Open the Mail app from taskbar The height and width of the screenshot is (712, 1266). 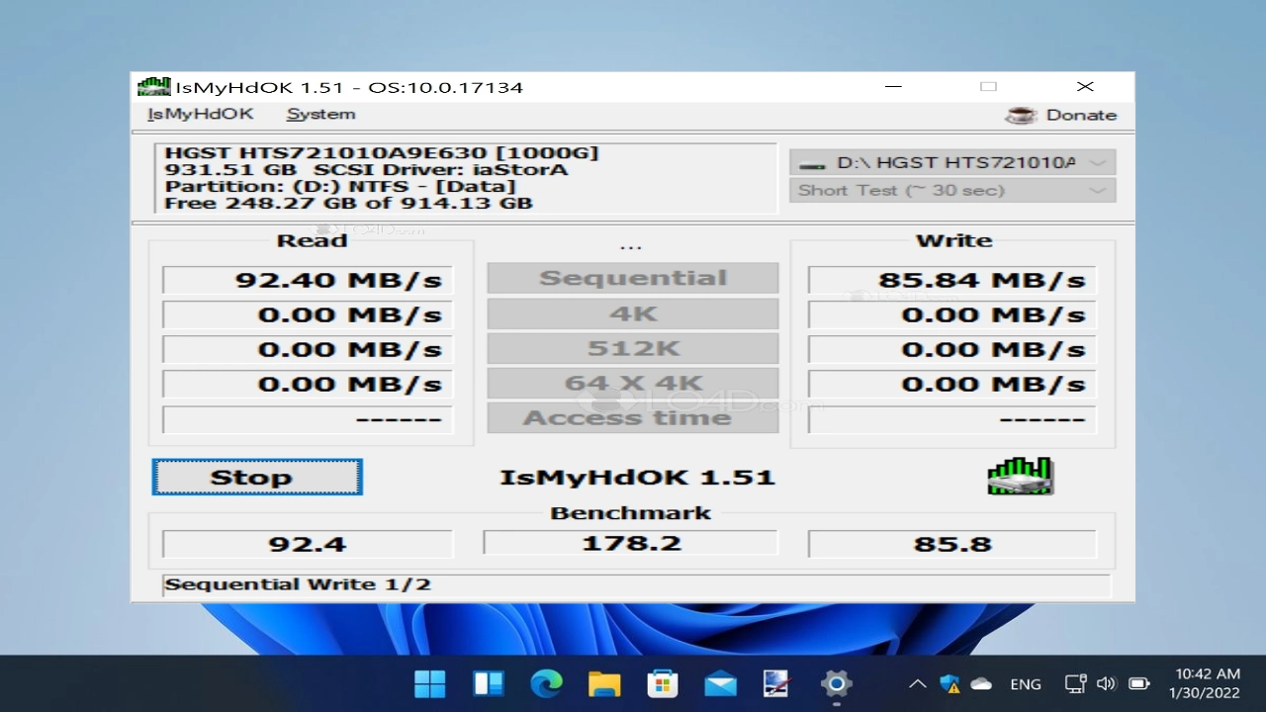pyautogui.click(x=720, y=683)
